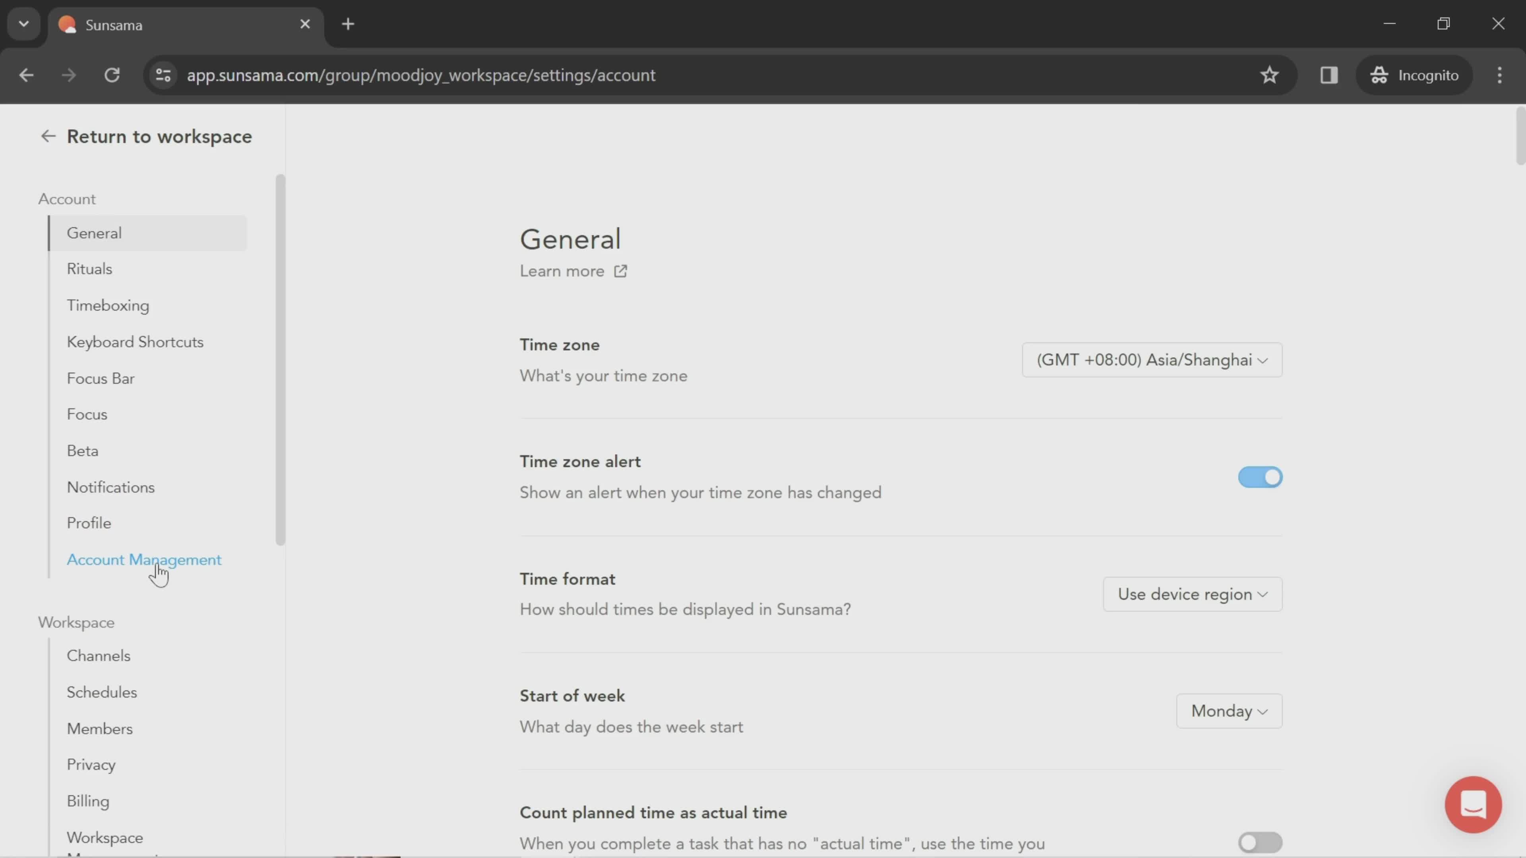Select Account Management menu item

143,558
